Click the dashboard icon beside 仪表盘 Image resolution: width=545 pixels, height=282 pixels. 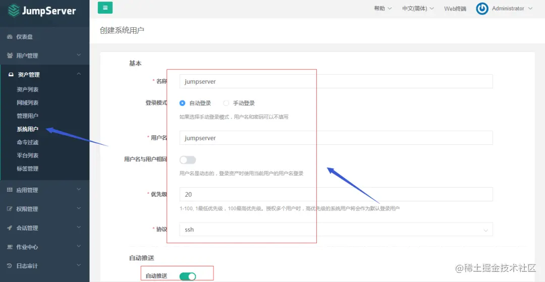(x=10, y=37)
